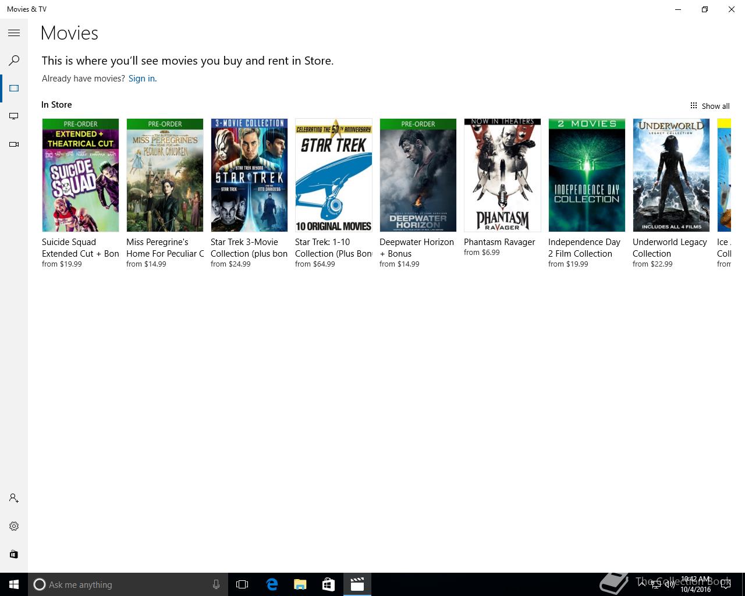Open Suicide Squad Extended Cut poster
The width and height of the screenshot is (745, 596).
(80, 175)
